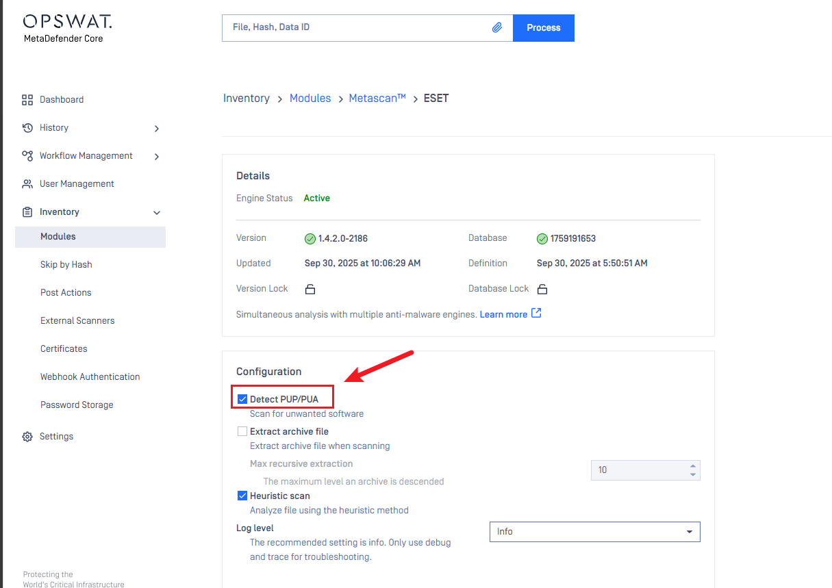Increase Max recursive extraction stepper value
Screen dimensions: 832x588
click(x=693, y=466)
